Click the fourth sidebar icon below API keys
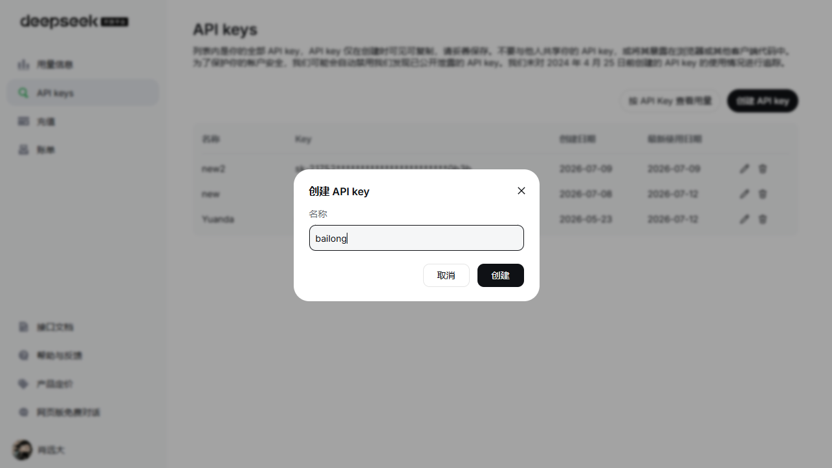 click(24, 150)
